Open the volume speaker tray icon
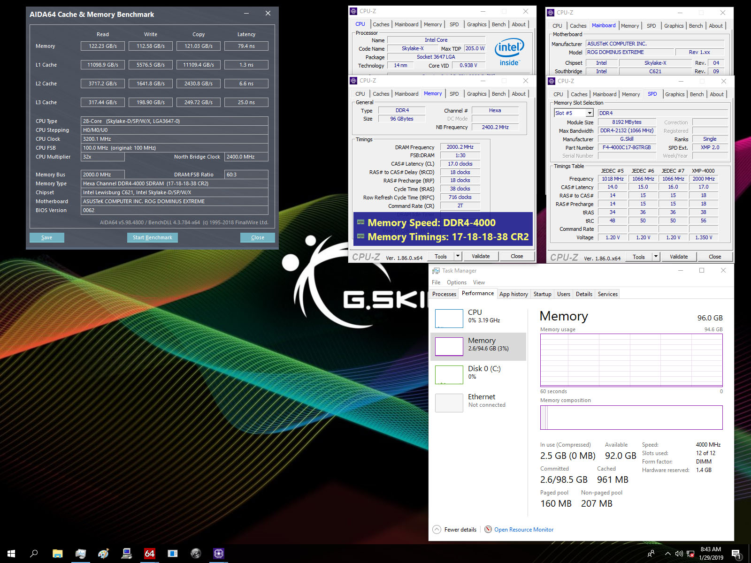The width and height of the screenshot is (751, 563). coord(679,554)
